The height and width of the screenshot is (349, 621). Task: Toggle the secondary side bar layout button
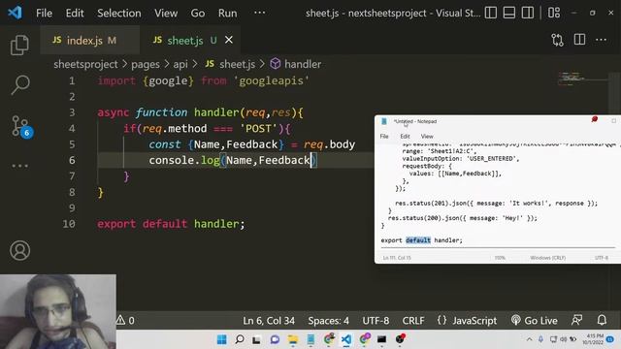[527, 13]
